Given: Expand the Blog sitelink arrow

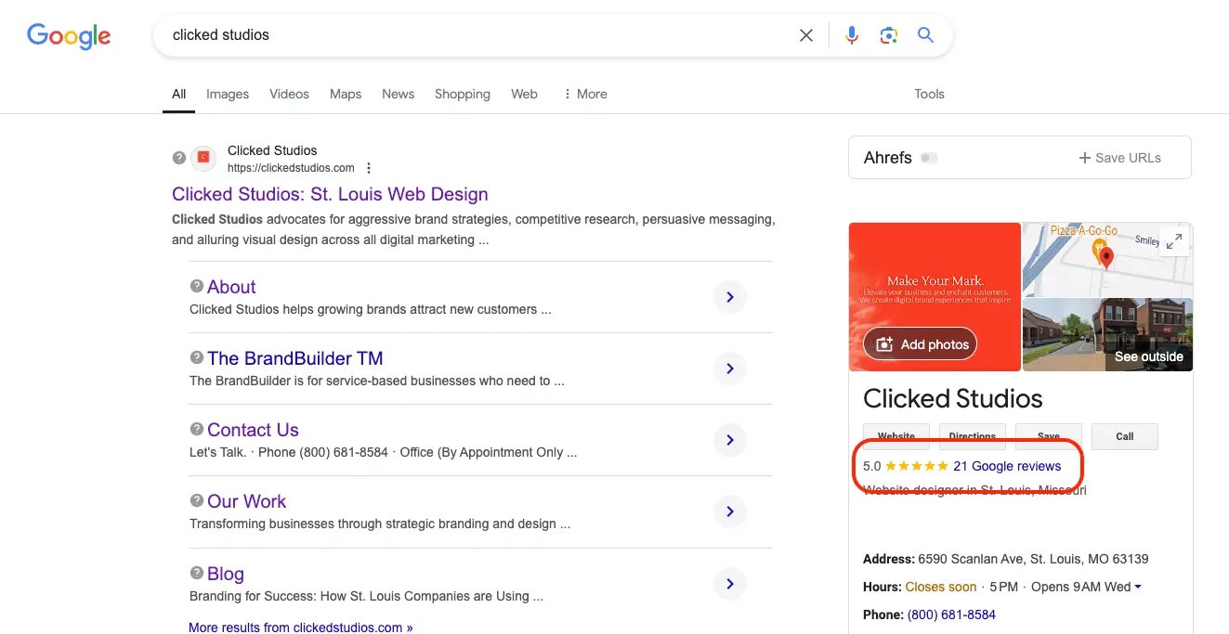Looking at the screenshot, I should (x=730, y=584).
